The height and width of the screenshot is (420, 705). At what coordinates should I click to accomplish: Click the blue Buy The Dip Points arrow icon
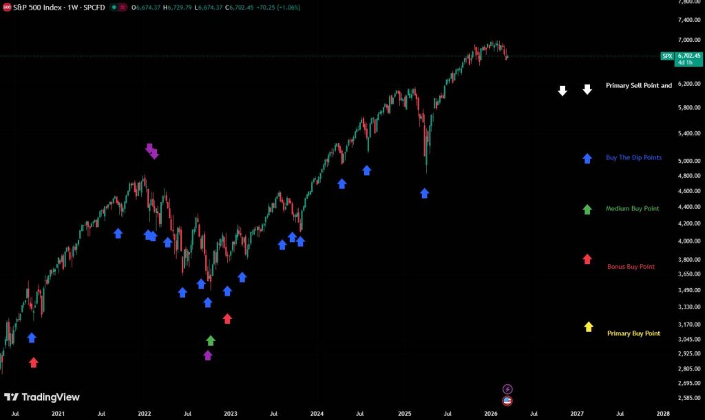587,158
